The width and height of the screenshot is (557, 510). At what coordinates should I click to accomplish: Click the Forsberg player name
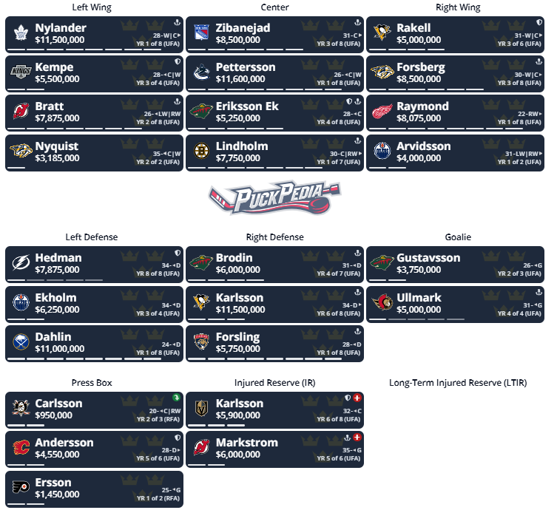pos(421,67)
